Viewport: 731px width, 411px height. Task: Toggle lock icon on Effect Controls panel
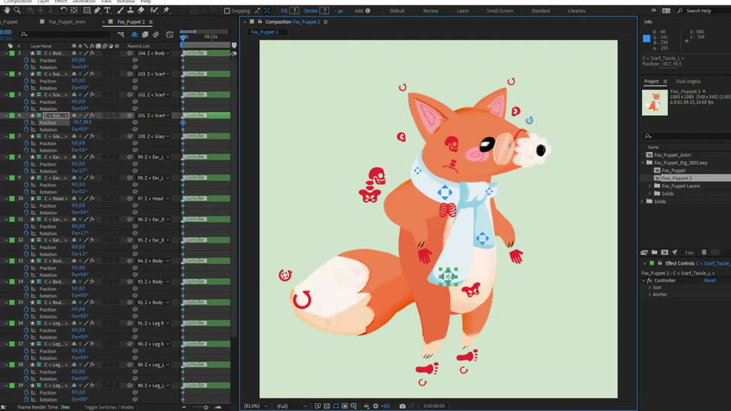tap(659, 263)
